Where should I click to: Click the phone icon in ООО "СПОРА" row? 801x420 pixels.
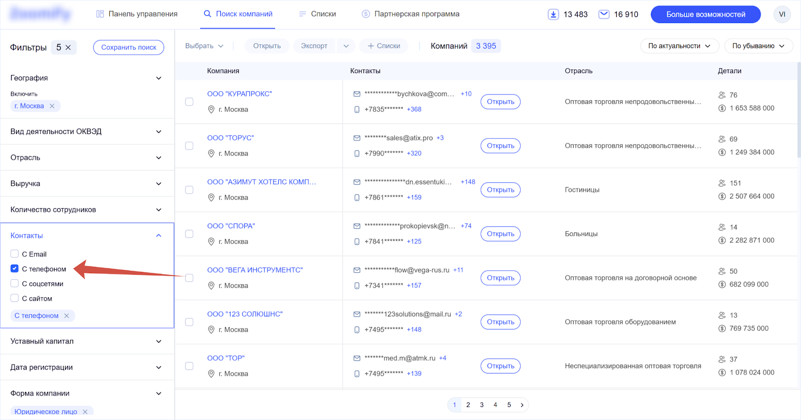pos(357,241)
